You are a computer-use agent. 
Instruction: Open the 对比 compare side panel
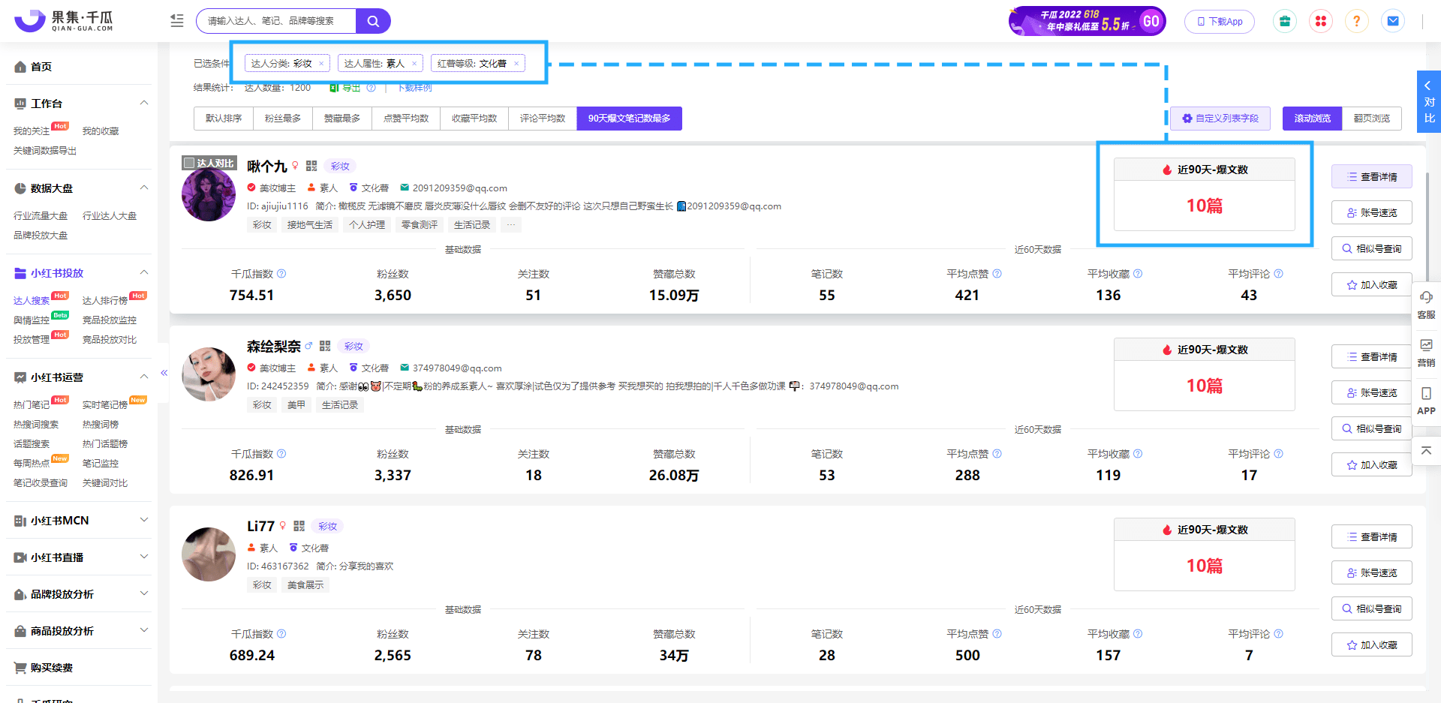click(1429, 101)
